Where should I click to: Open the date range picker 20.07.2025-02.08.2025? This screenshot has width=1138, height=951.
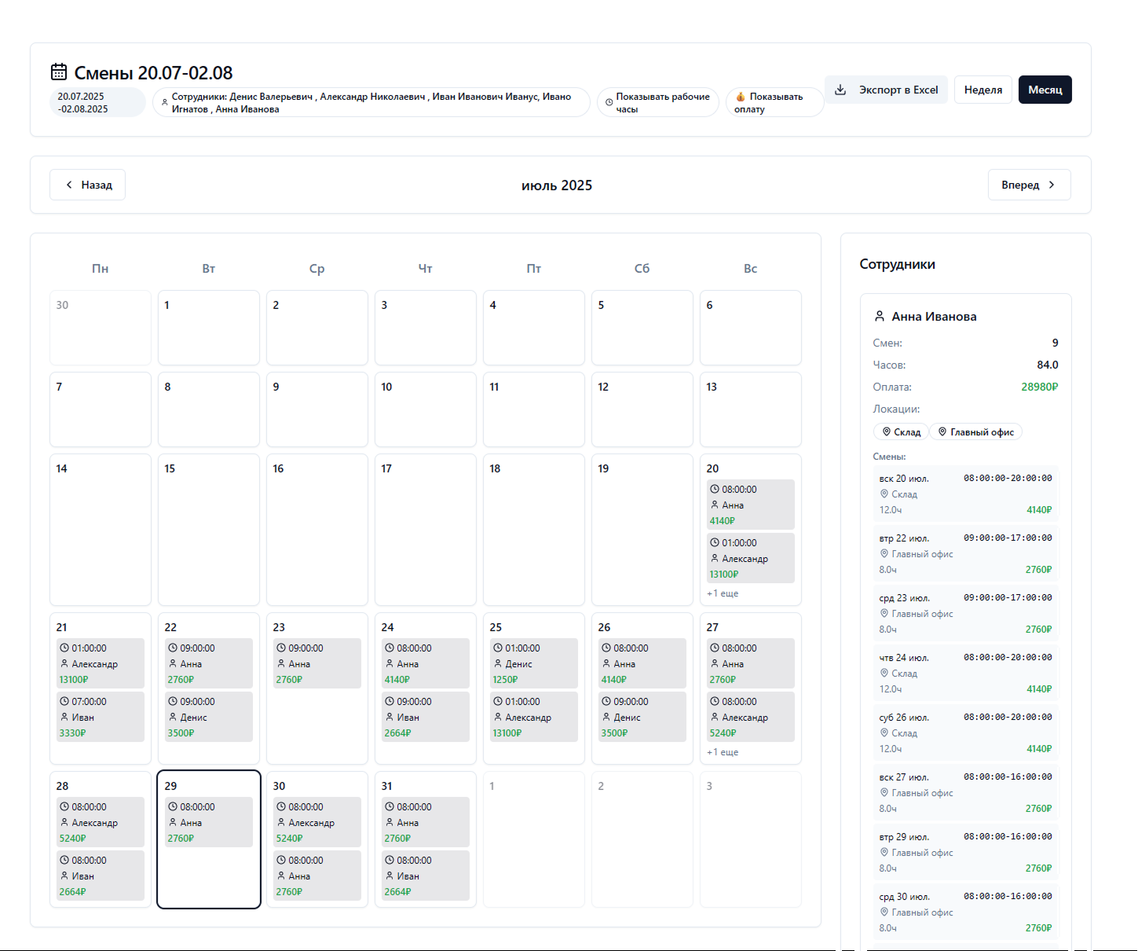97,102
